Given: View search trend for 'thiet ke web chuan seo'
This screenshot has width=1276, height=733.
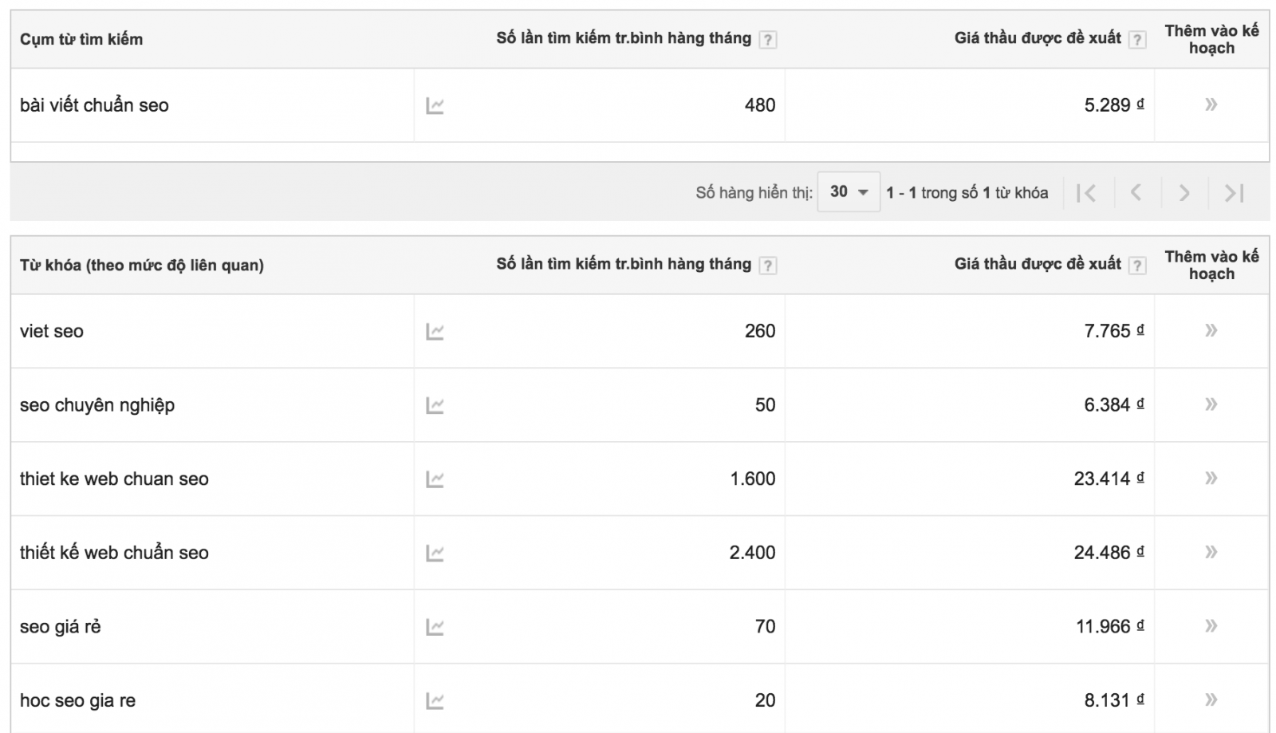Looking at the screenshot, I should [435, 479].
